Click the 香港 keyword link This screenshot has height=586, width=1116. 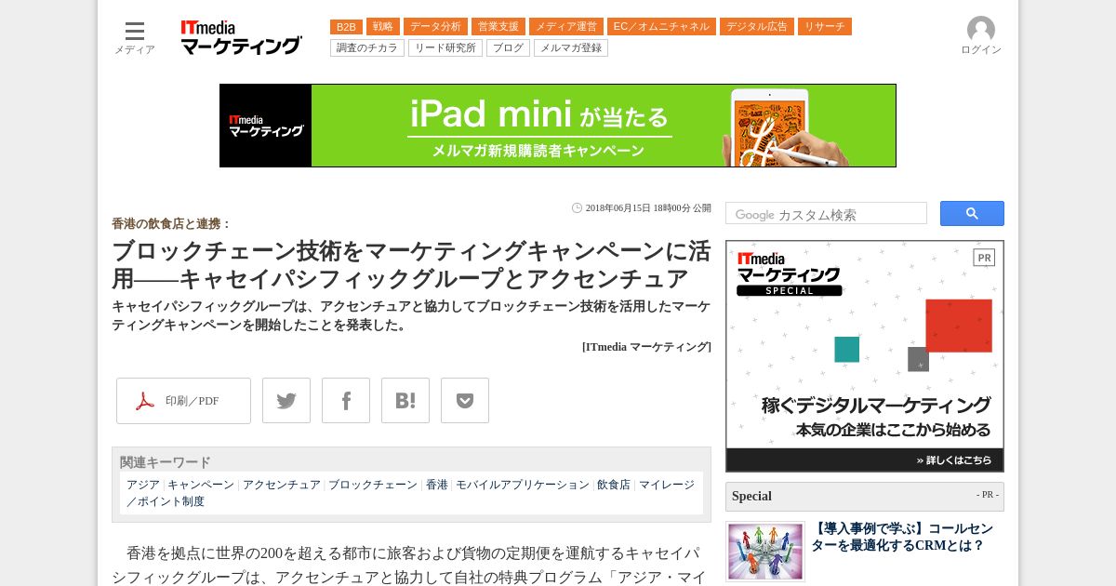pos(437,485)
